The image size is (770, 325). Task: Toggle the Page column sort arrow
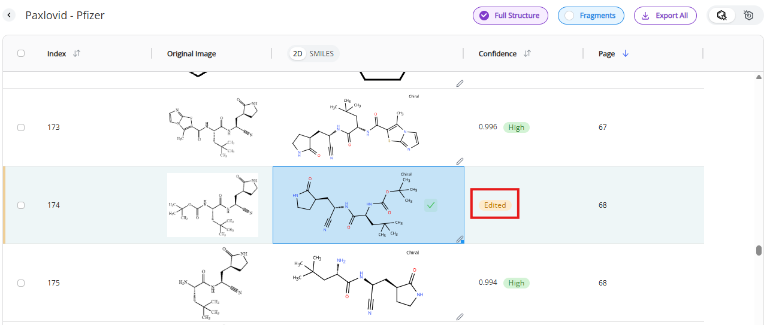tap(626, 53)
